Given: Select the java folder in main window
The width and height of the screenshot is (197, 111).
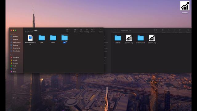Looking at the screenshot, I should (x=42, y=39).
